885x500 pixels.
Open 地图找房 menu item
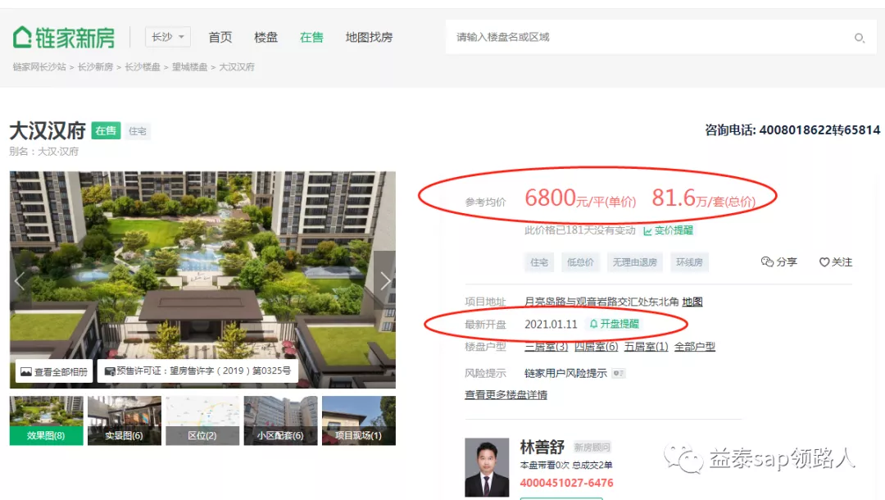[369, 37]
